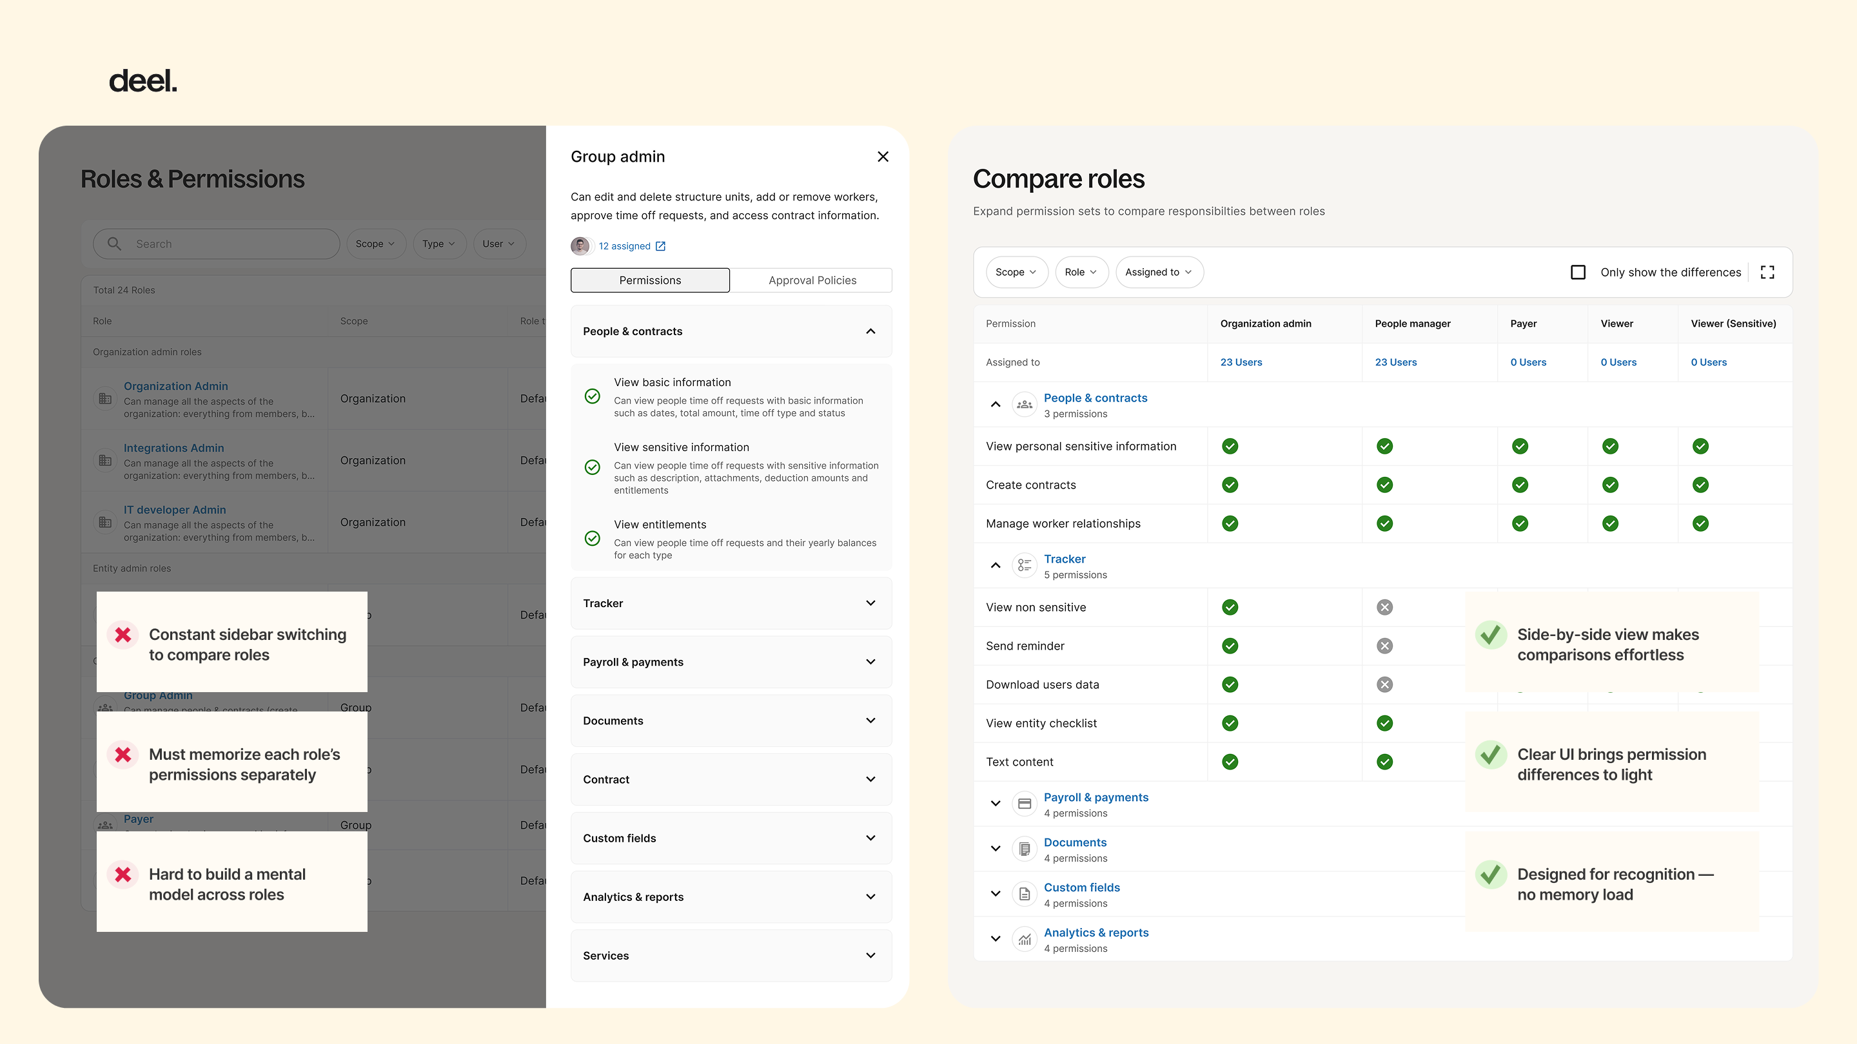Click the People & contracts group icon
The height and width of the screenshot is (1044, 1857).
tap(1025, 405)
